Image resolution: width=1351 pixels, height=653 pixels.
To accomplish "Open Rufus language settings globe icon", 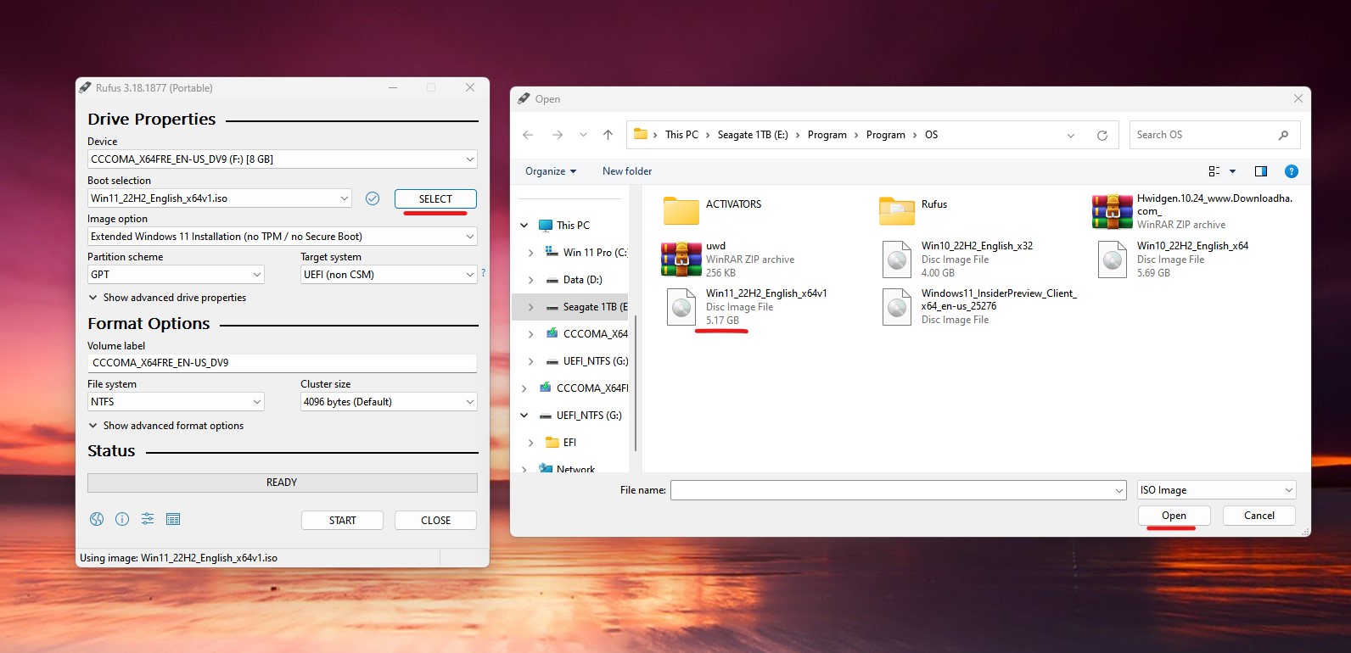I will coord(97,519).
